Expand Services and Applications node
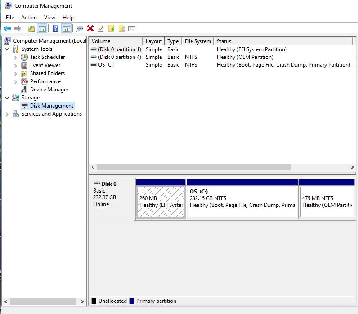 point(7,114)
